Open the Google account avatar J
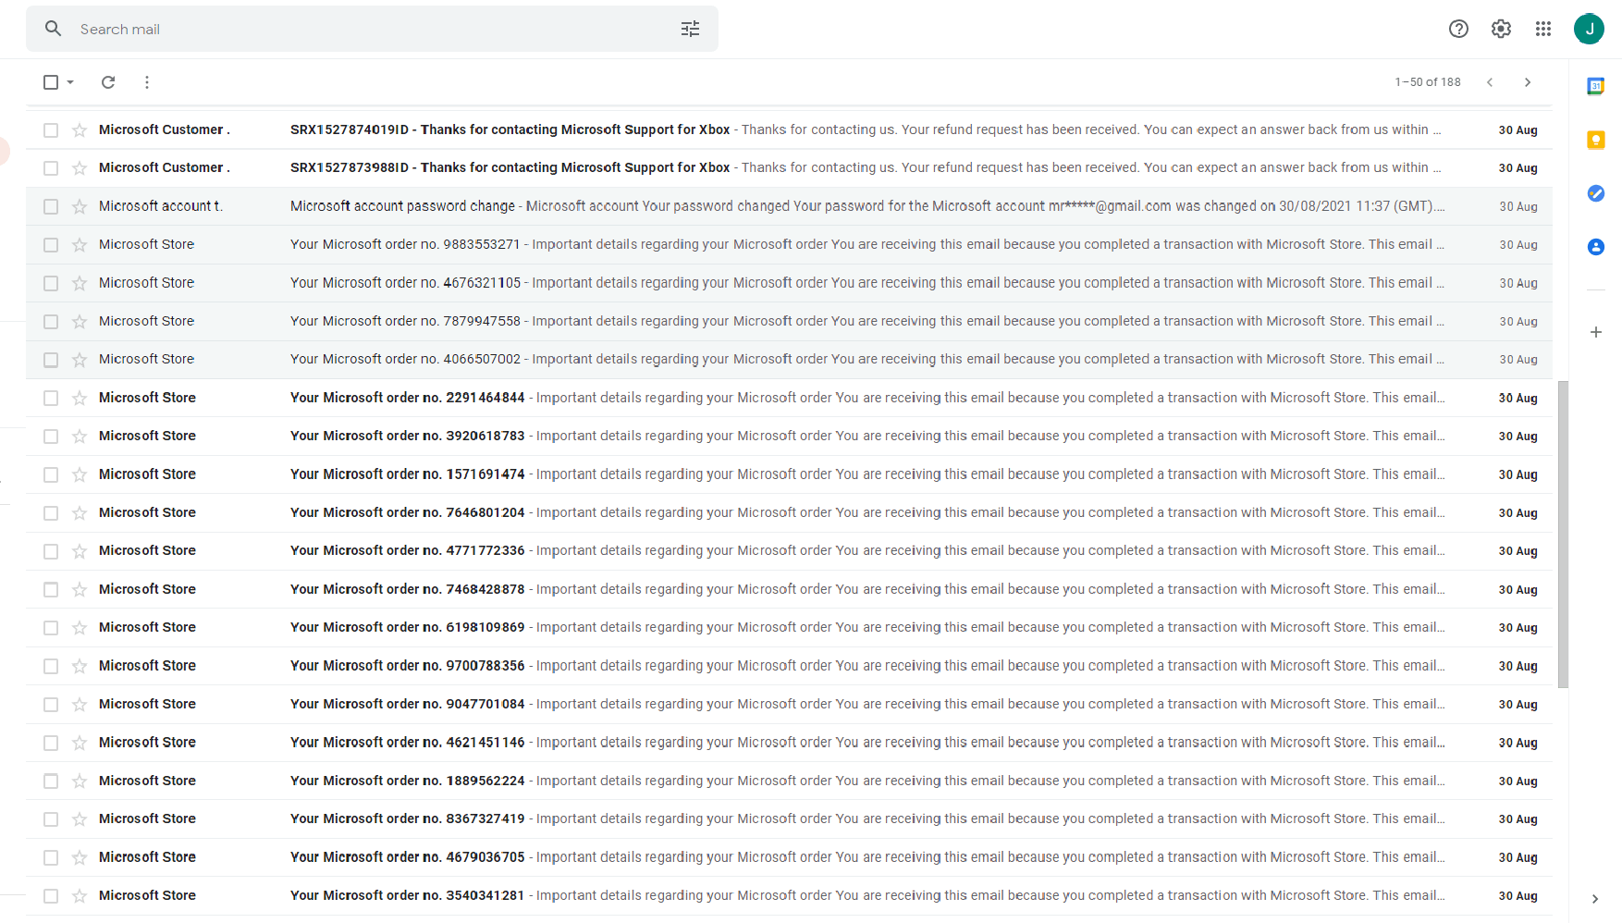This screenshot has width=1622, height=923. pos(1589,29)
